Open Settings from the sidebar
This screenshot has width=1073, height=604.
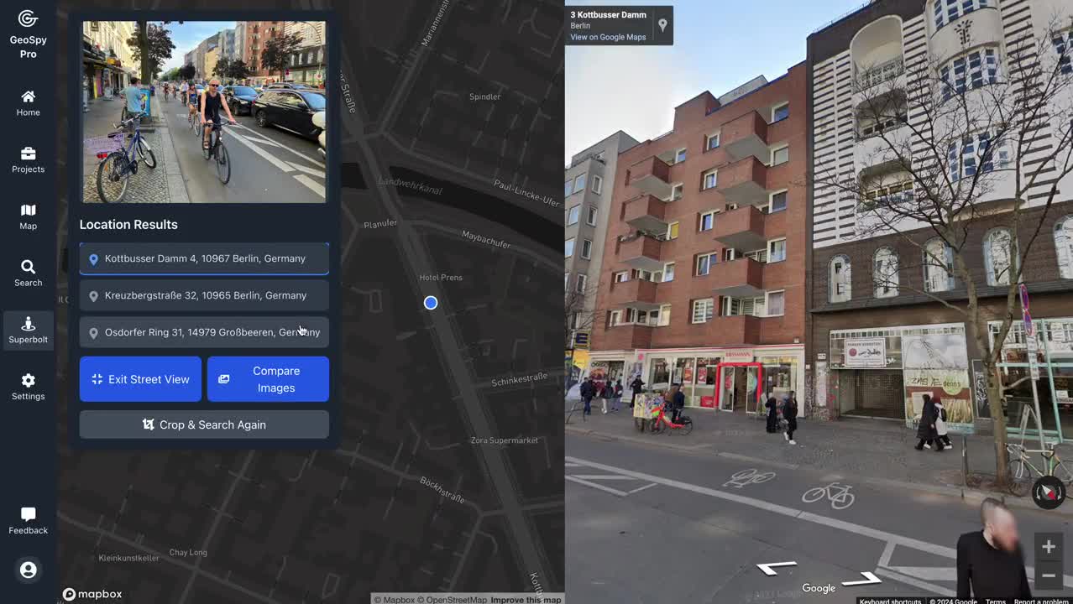point(28,387)
